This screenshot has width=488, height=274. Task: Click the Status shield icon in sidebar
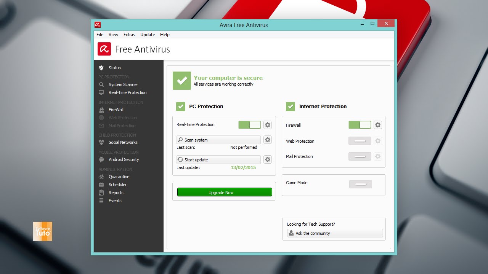pos(101,68)
